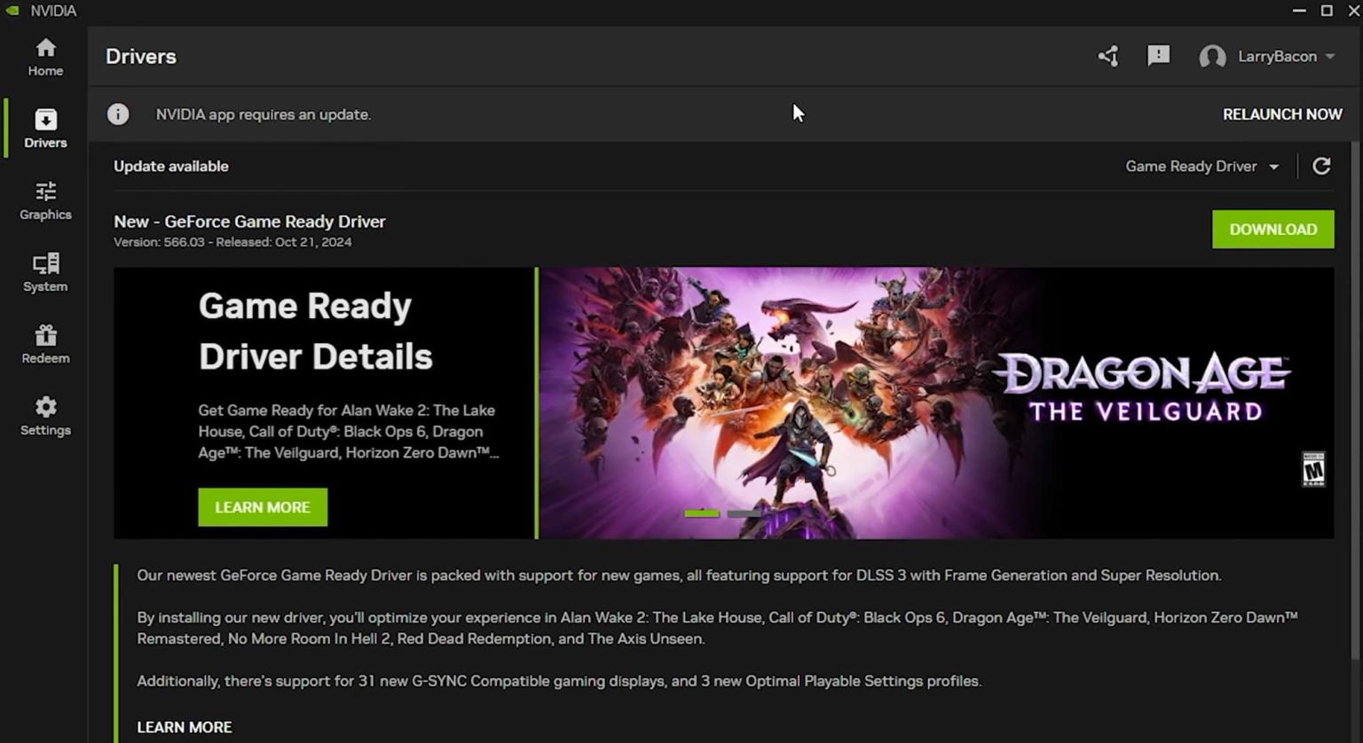The width and height of the screenshot is (1363, 743).
Task: Download the GeForce Game Ready Driver
Action: 1272,230
